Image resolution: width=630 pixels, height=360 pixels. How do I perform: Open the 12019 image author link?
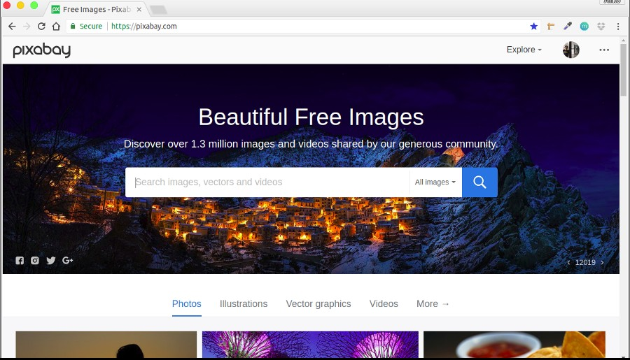click(585, 262)
